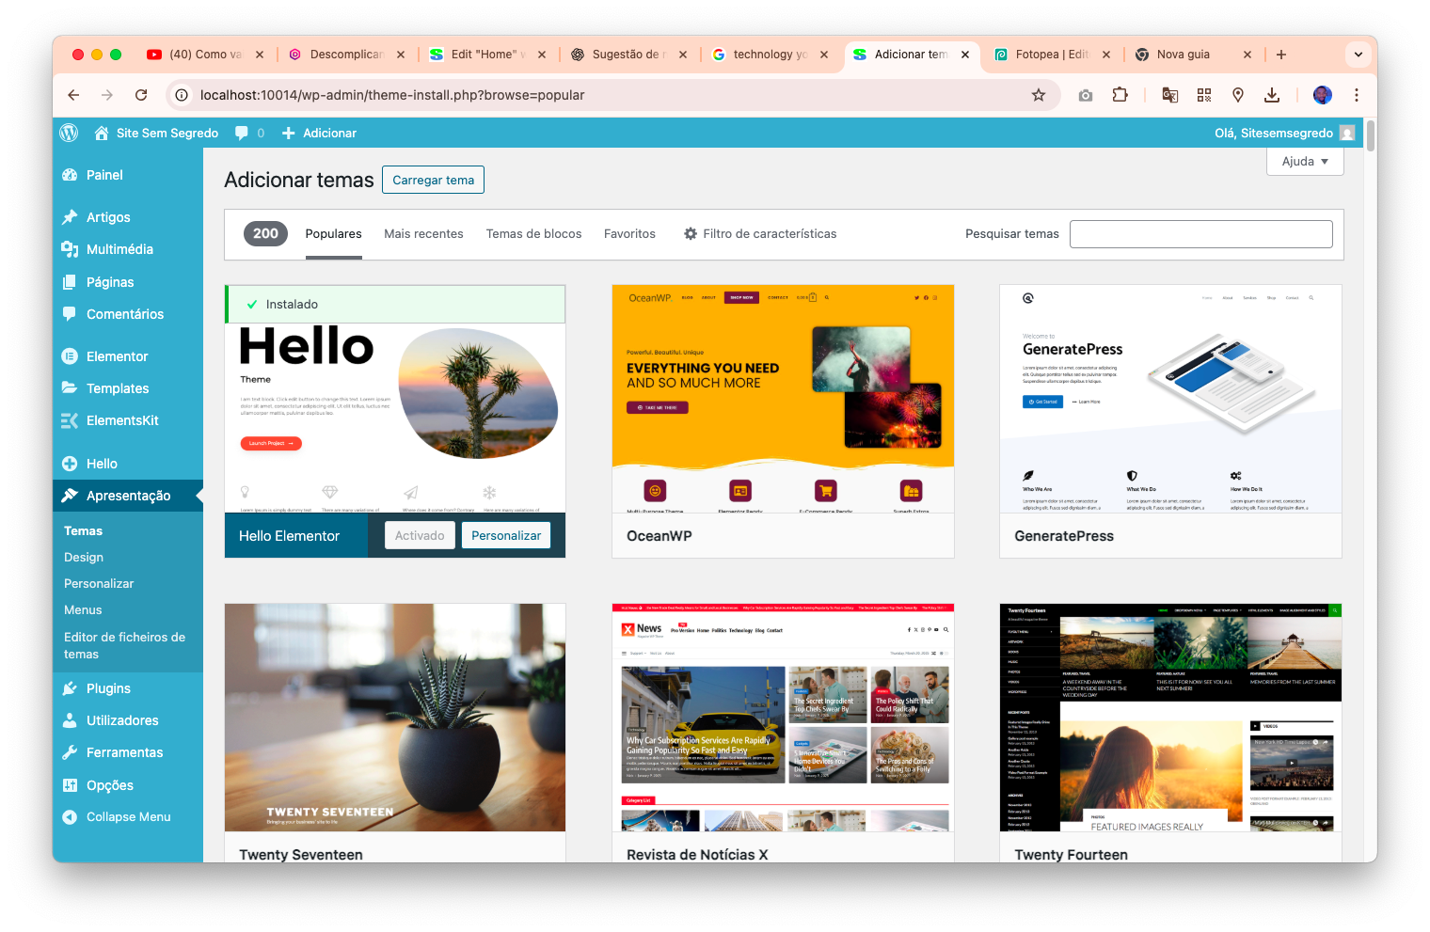Click the Personalizar button on Hello Elementor
1430x932 pixels.
[505, 536]
